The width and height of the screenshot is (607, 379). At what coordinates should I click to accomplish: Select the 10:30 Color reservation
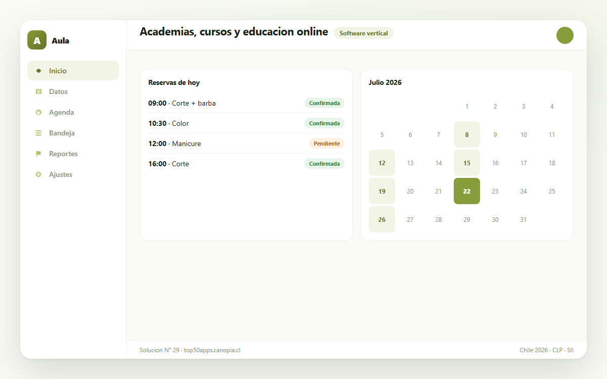point(246,123)
